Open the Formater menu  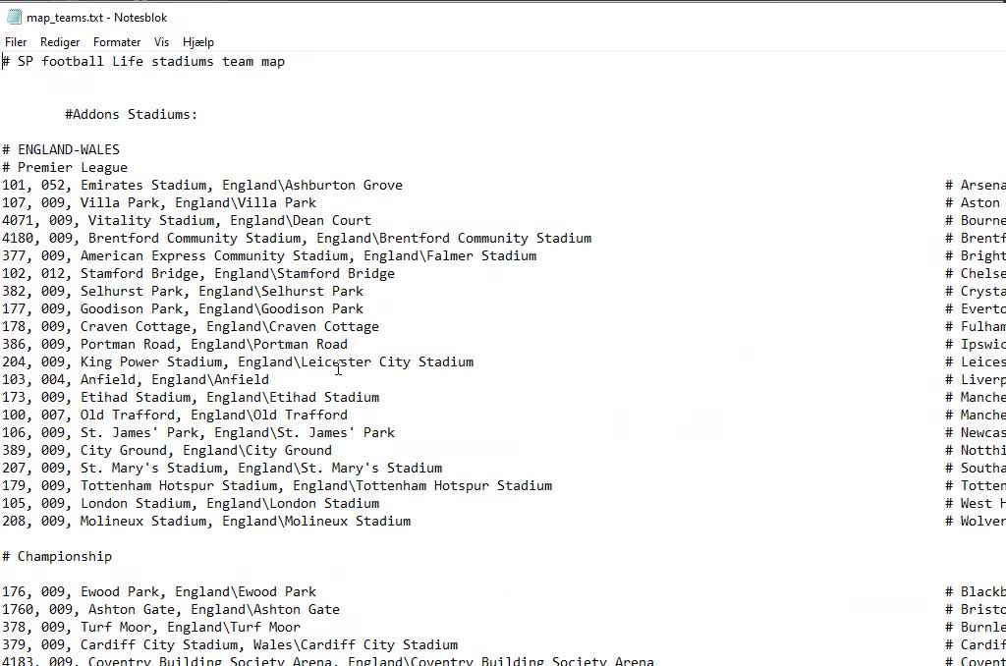pos(117,42)
